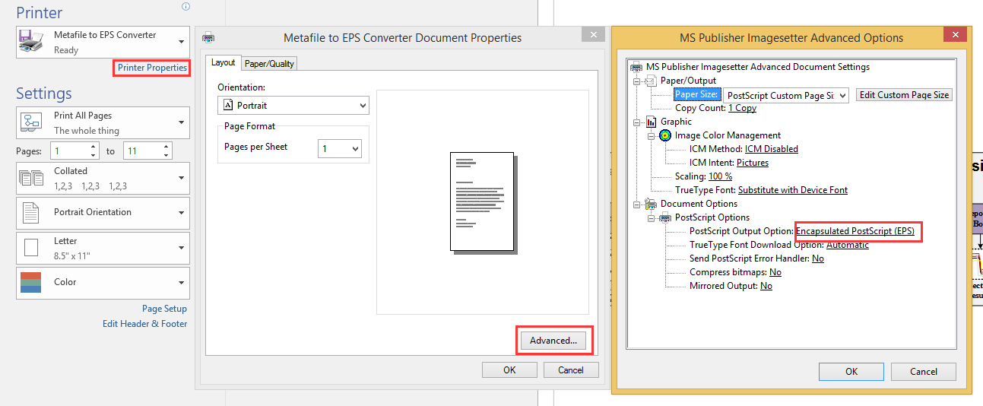The height and width of the screenshot is (406, 983).
Task: Collapse the Document Options tree branch
Action: pyautogui.click(x=636, y=204)
